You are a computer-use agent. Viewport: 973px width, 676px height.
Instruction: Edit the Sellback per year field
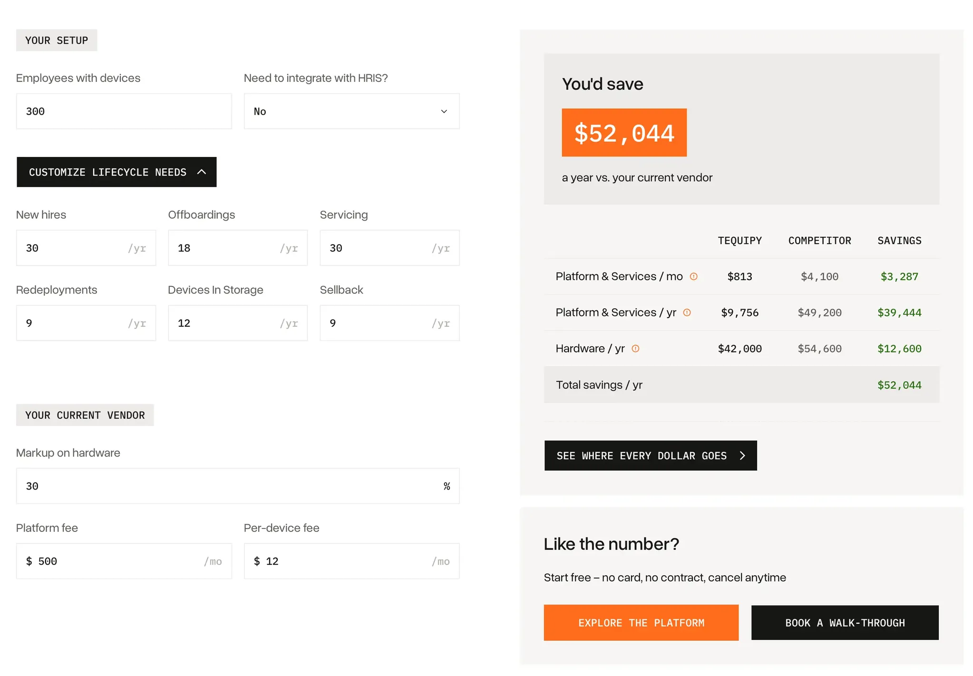tap(389, 323)
